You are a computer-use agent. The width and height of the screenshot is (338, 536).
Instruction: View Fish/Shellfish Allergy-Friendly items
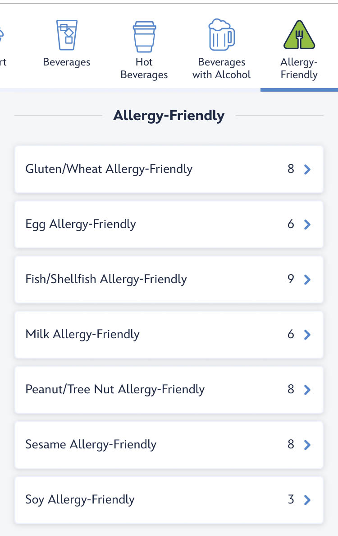[x=106, y=280]
